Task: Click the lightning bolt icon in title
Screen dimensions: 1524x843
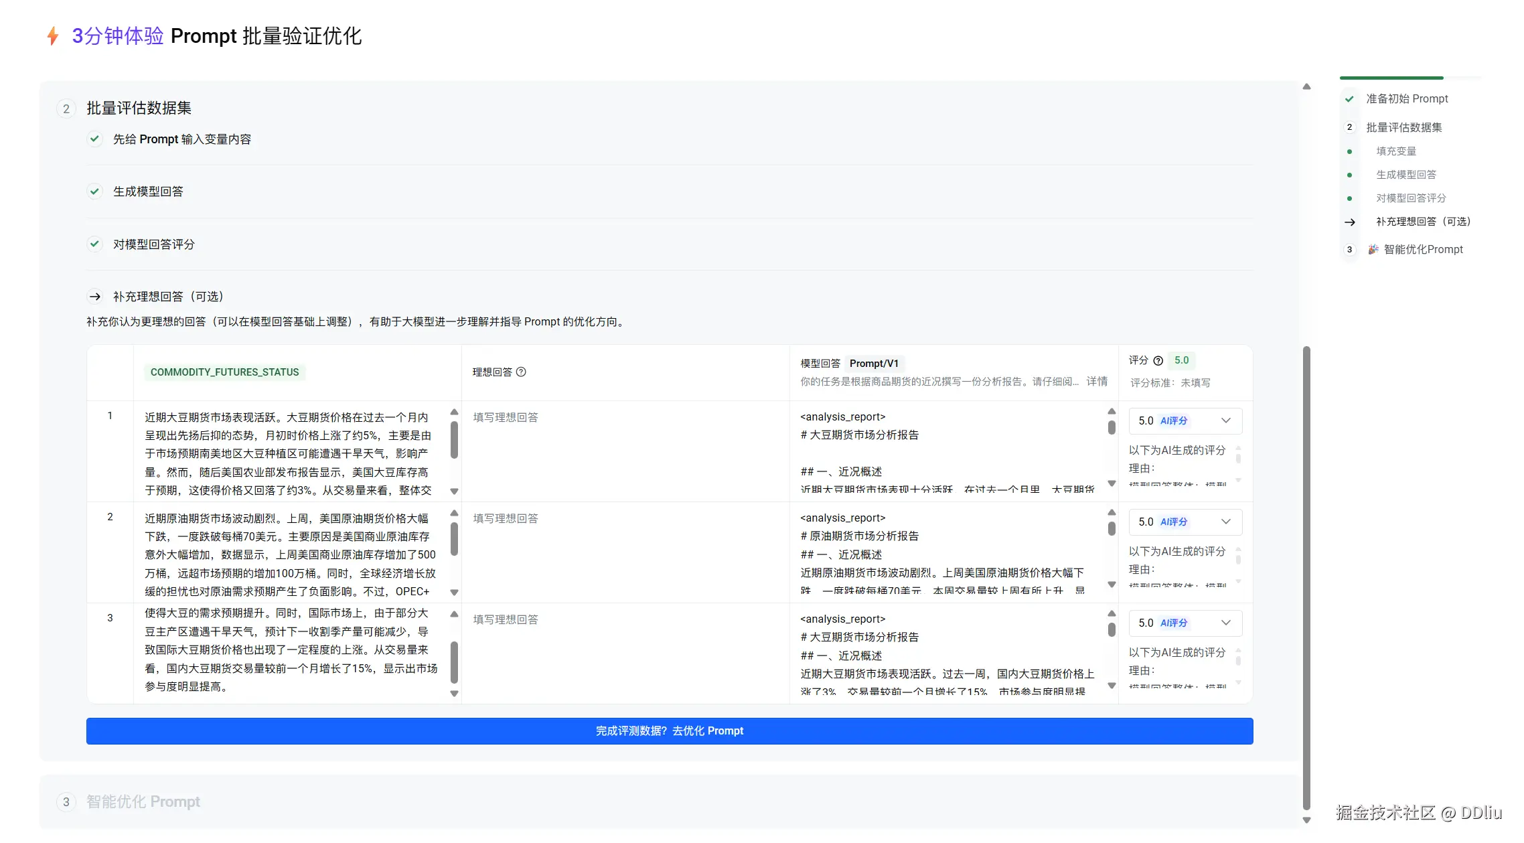Action: (x=53, y=36)
